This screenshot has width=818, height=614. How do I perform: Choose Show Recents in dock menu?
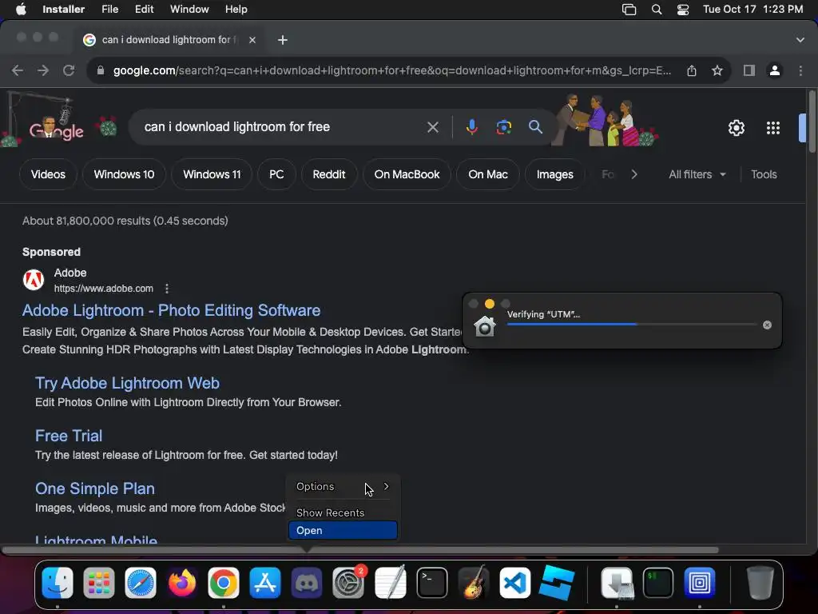pyautogui.click(x=343, y=512)
